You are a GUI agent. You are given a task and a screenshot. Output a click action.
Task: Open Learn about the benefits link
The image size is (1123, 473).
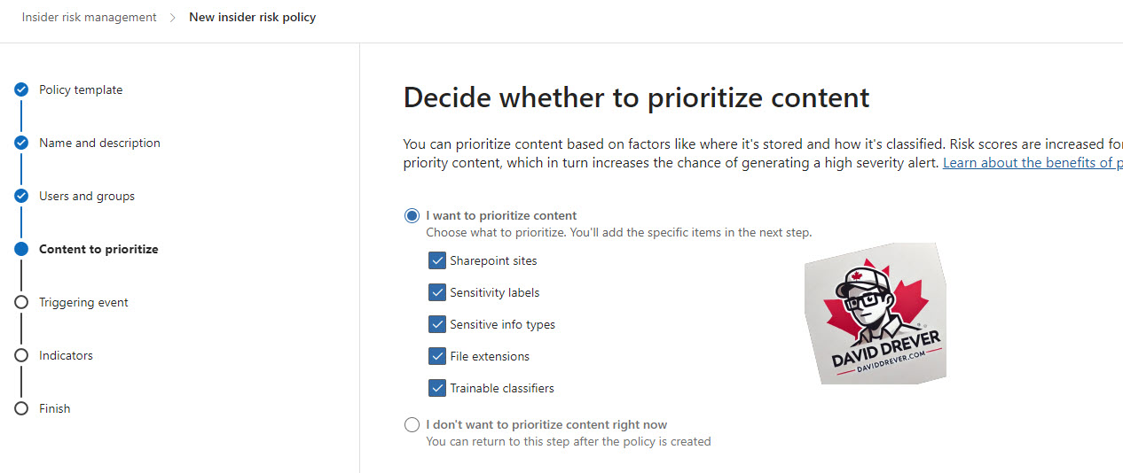tap(1033, 163)
